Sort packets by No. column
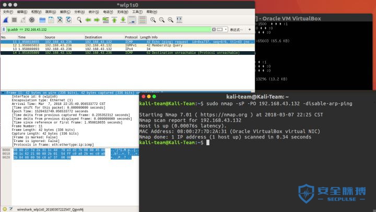 pos(9,37)
